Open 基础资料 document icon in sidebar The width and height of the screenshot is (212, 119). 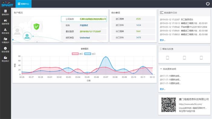pyautogui.click(x=5, y=11)
